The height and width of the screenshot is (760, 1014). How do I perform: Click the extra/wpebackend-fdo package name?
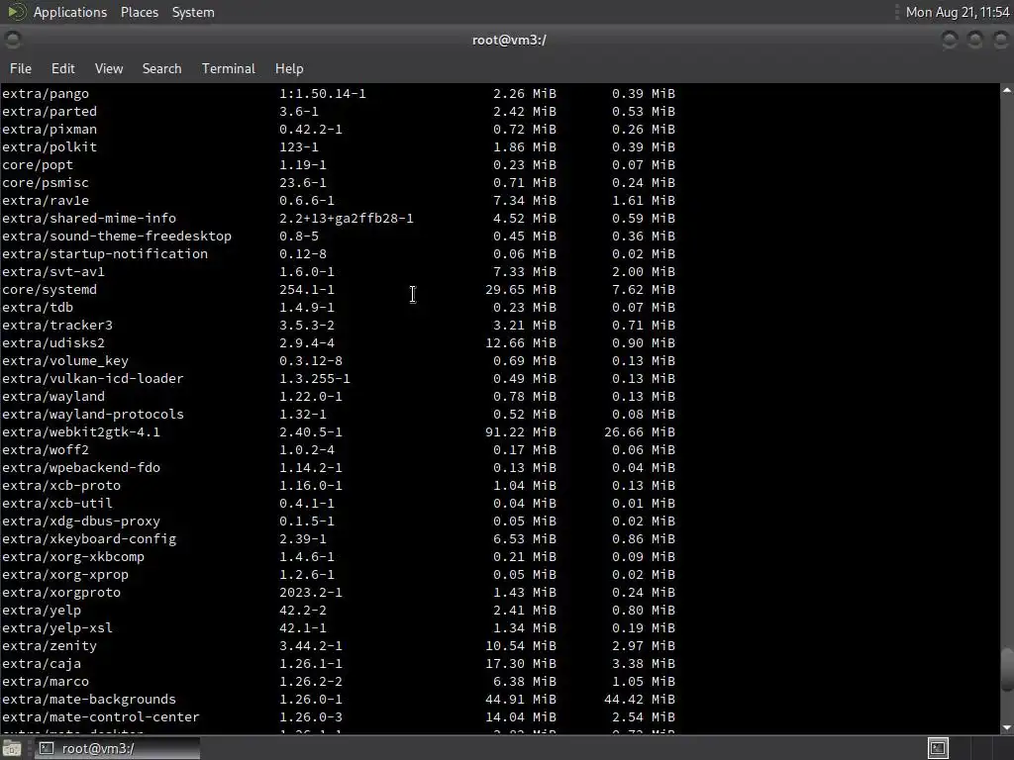[x=81, y=468]
